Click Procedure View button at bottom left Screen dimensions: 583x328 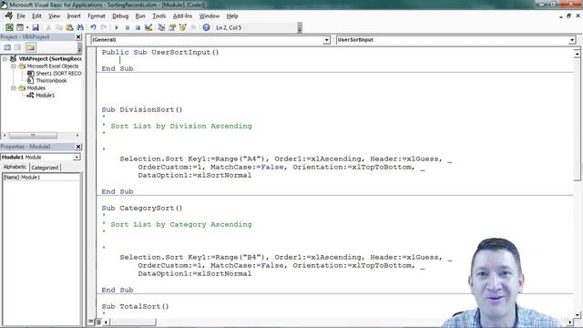[91, 322]
